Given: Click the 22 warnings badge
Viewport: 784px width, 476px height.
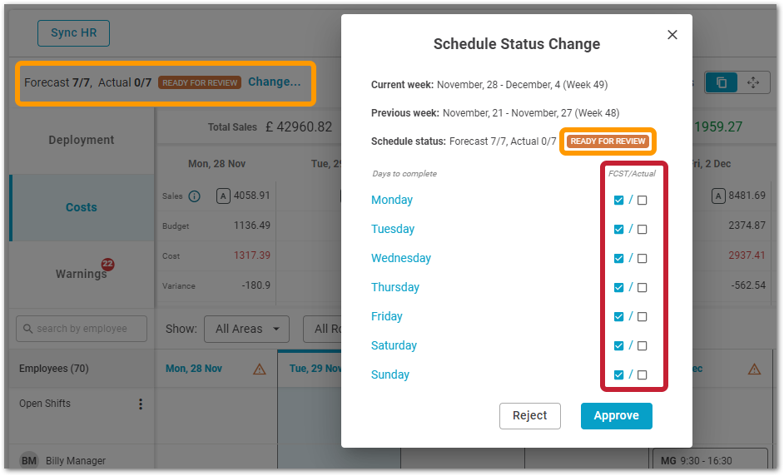Looking at the screenshot, I should coord(107,264).
